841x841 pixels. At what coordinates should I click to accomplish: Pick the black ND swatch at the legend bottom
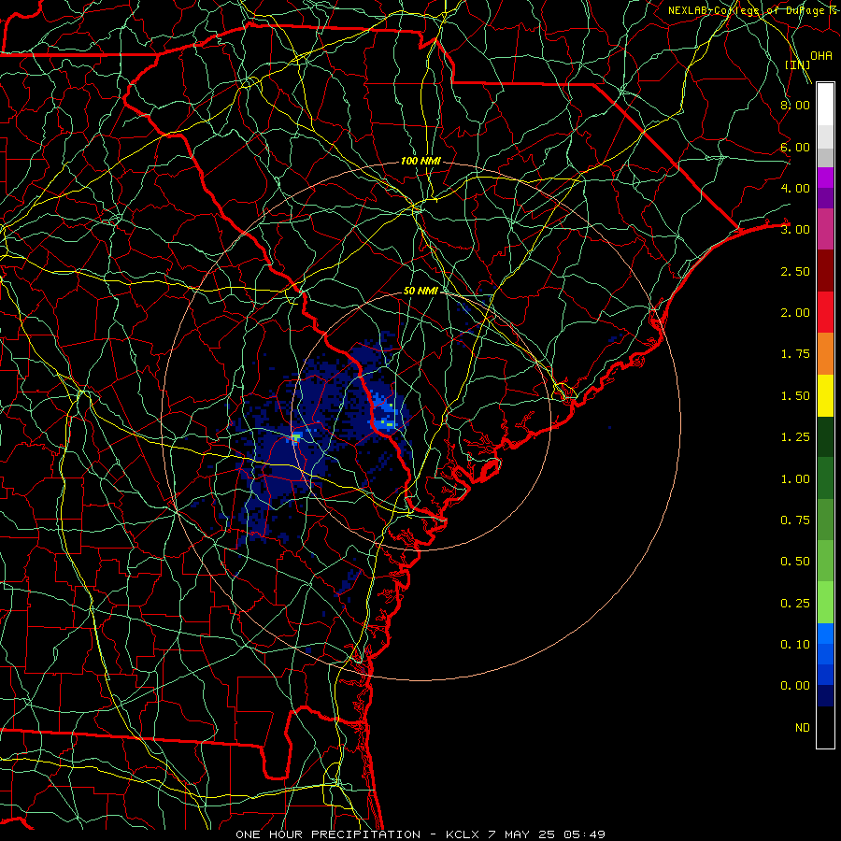(x=825, y=727)
